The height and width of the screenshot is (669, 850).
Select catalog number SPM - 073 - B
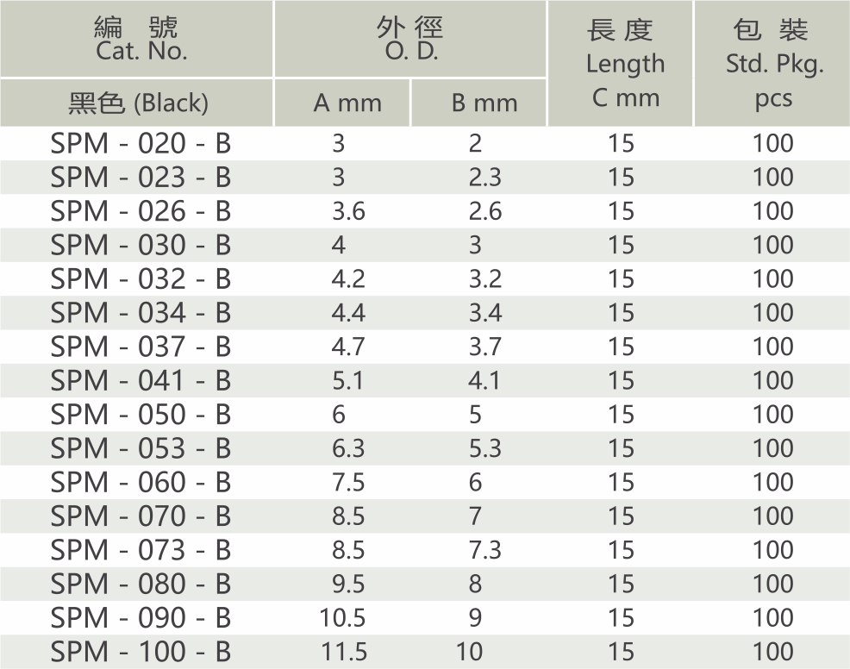point(141,550)
